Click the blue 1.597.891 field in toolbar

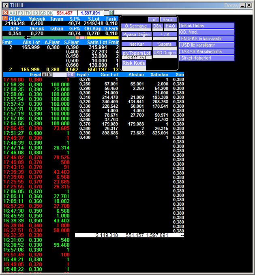click(x=90, y=13)
